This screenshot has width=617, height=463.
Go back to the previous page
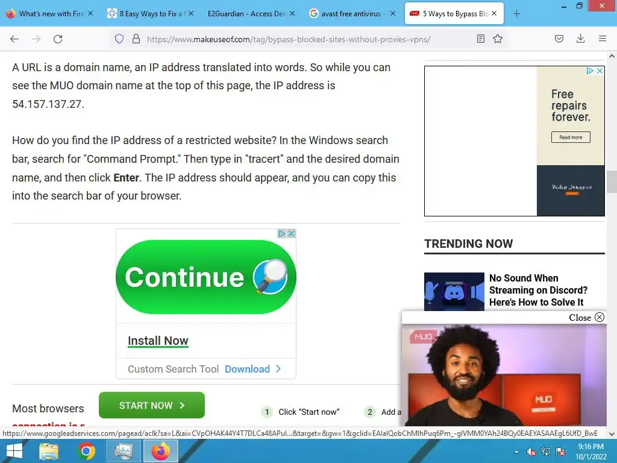14,39
